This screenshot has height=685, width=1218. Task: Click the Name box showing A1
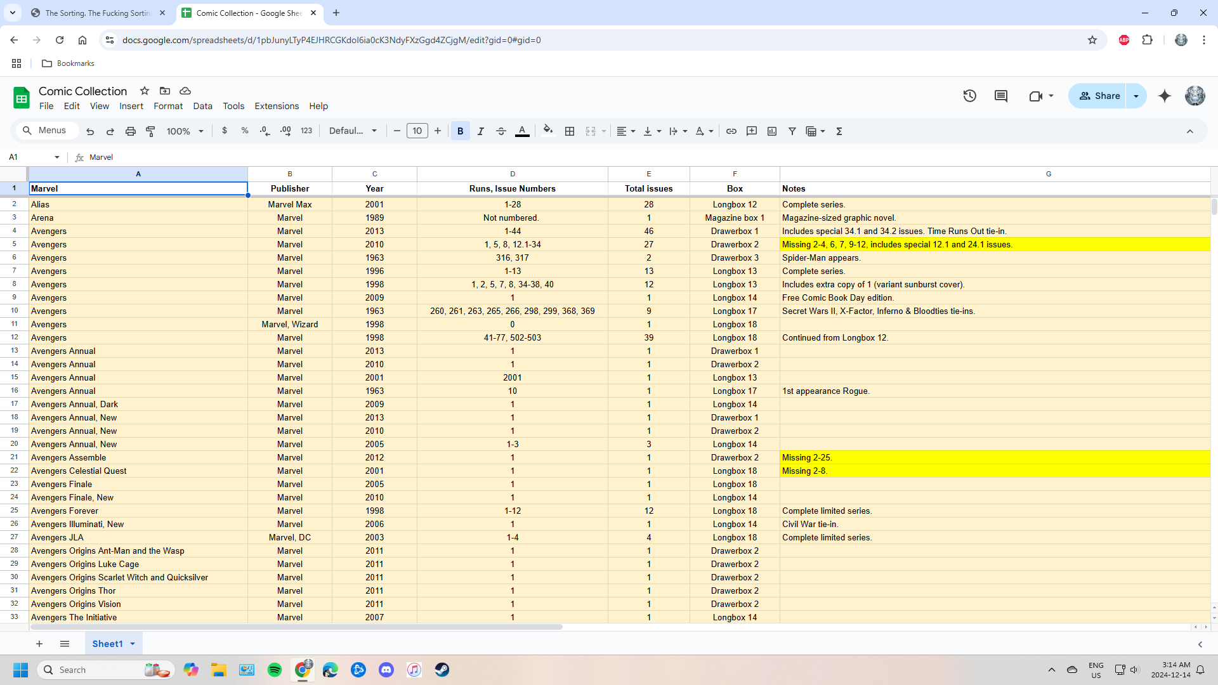[34, 157]
